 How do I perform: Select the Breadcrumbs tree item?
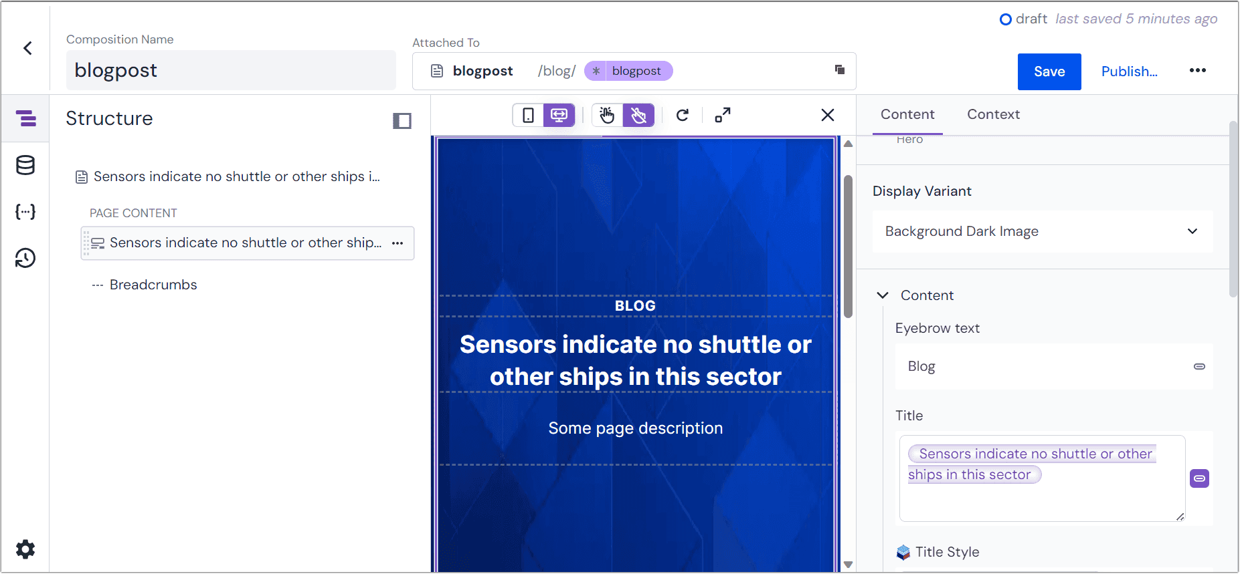point(153,285)
